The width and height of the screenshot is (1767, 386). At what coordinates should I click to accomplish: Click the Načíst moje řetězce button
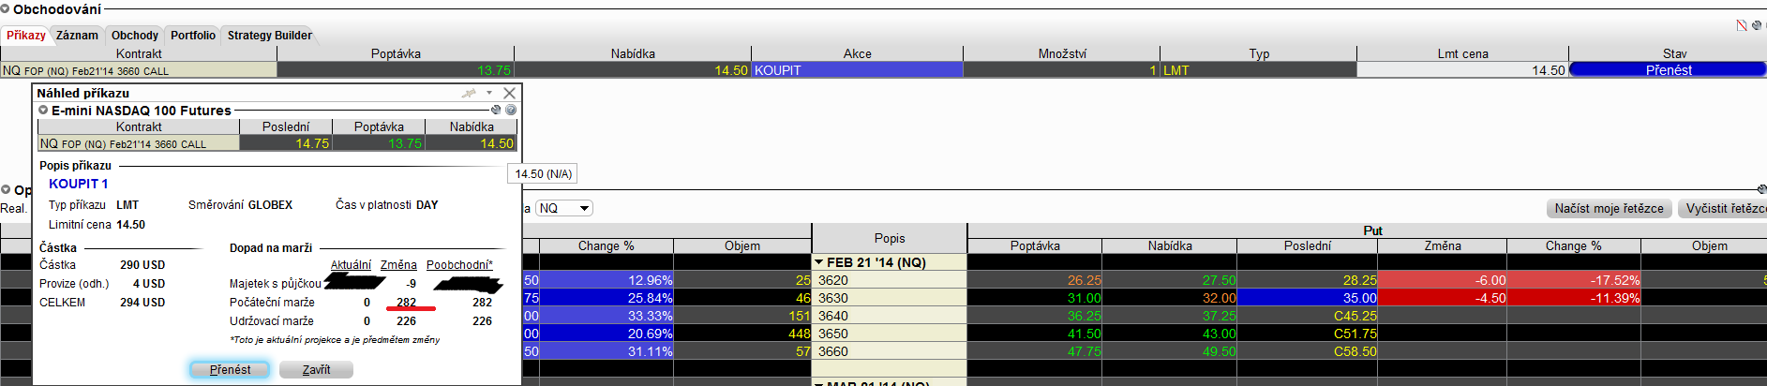[x=1609, y=208]
